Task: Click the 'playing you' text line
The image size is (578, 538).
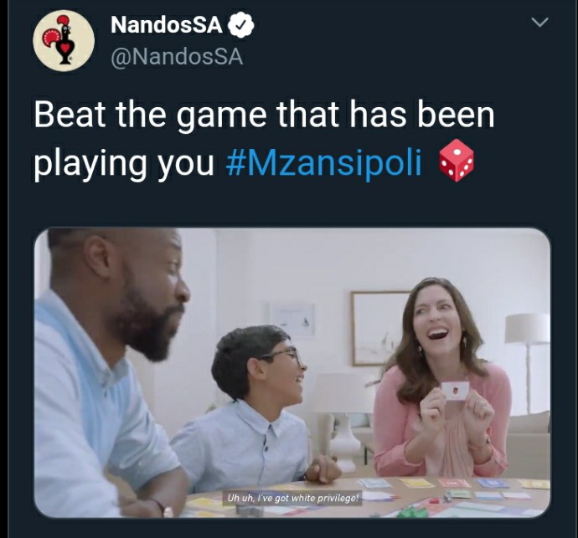Action: click(124, 164)
